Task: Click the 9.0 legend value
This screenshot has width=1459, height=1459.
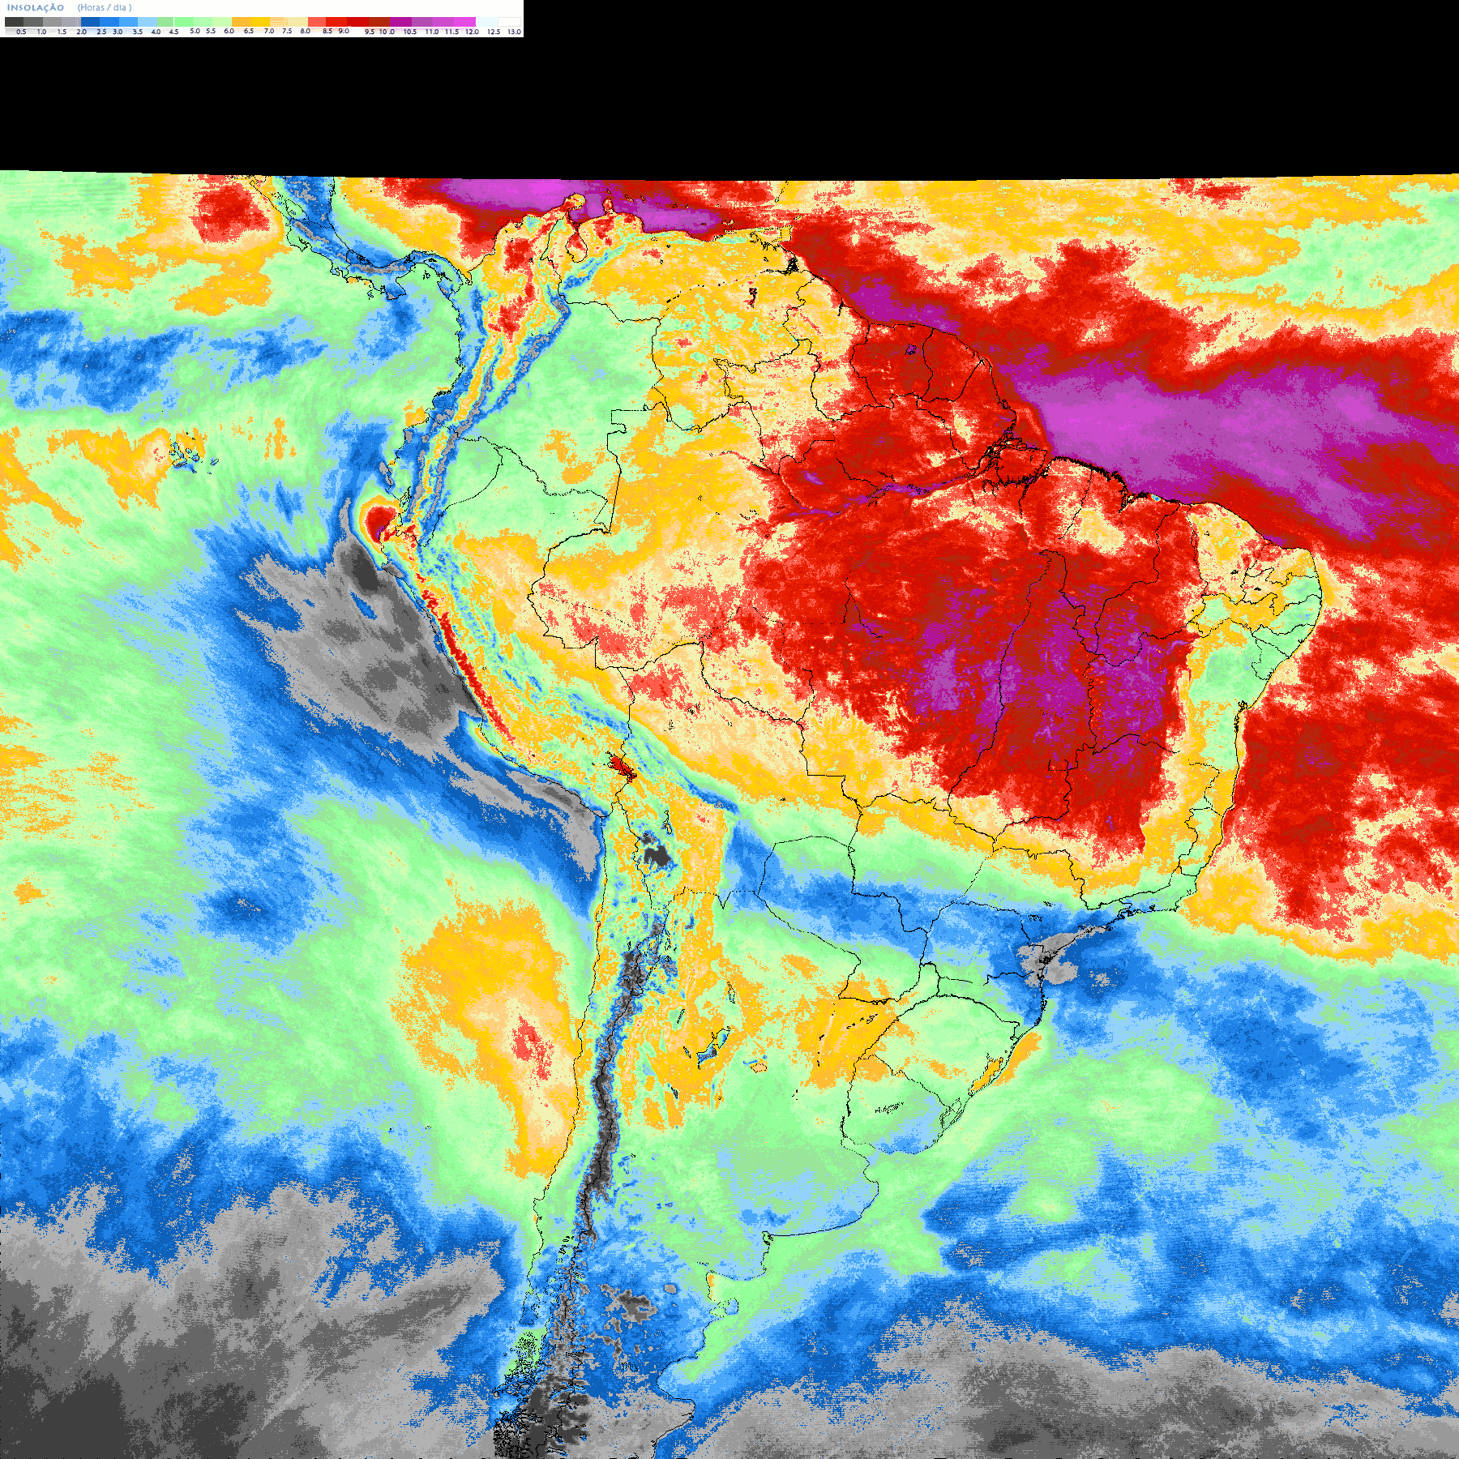Action: (344, 31)
